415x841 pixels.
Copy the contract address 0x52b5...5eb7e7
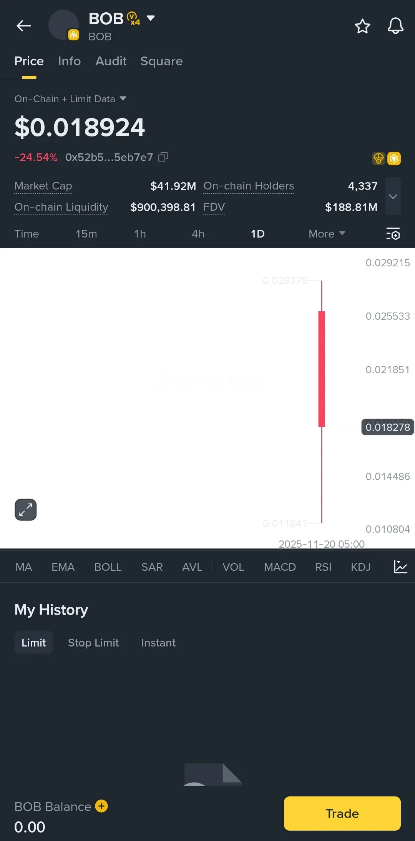click(x=163, y=157)
